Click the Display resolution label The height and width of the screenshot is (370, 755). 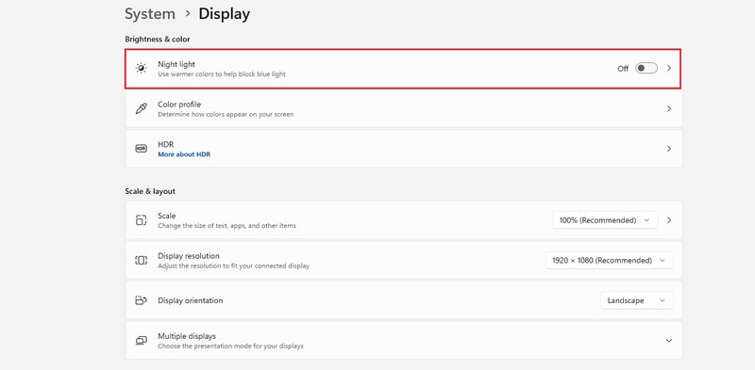[188, 256]
